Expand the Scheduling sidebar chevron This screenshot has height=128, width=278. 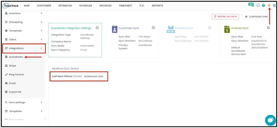[x=41, y=22]
